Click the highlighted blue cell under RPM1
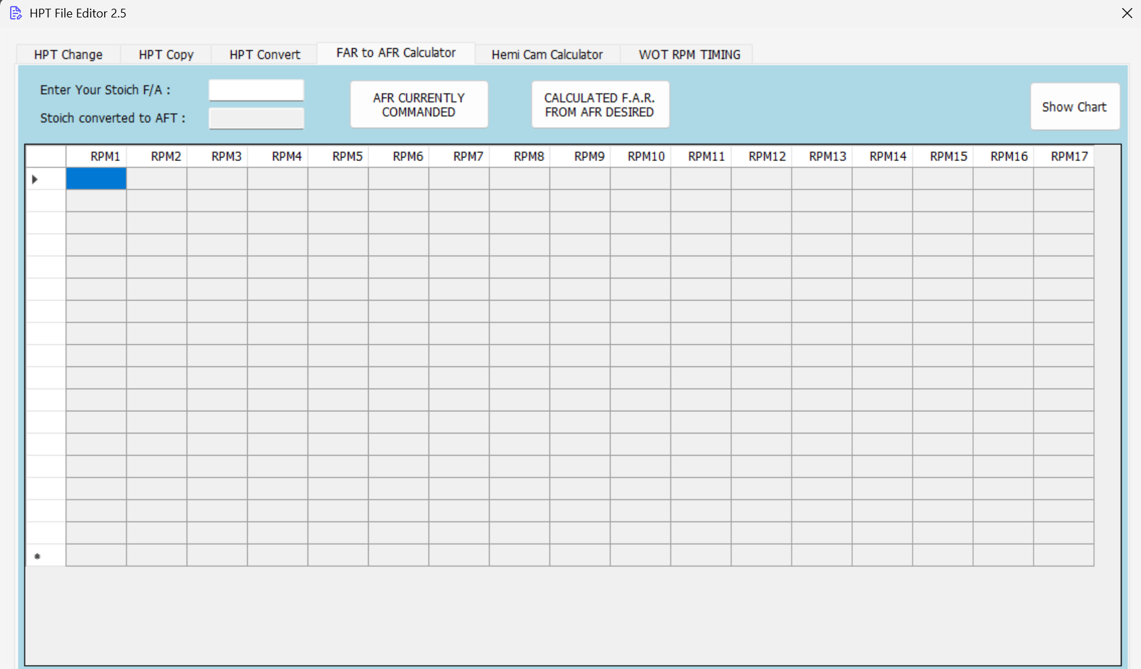1141x669 pixels. point(95,178)
